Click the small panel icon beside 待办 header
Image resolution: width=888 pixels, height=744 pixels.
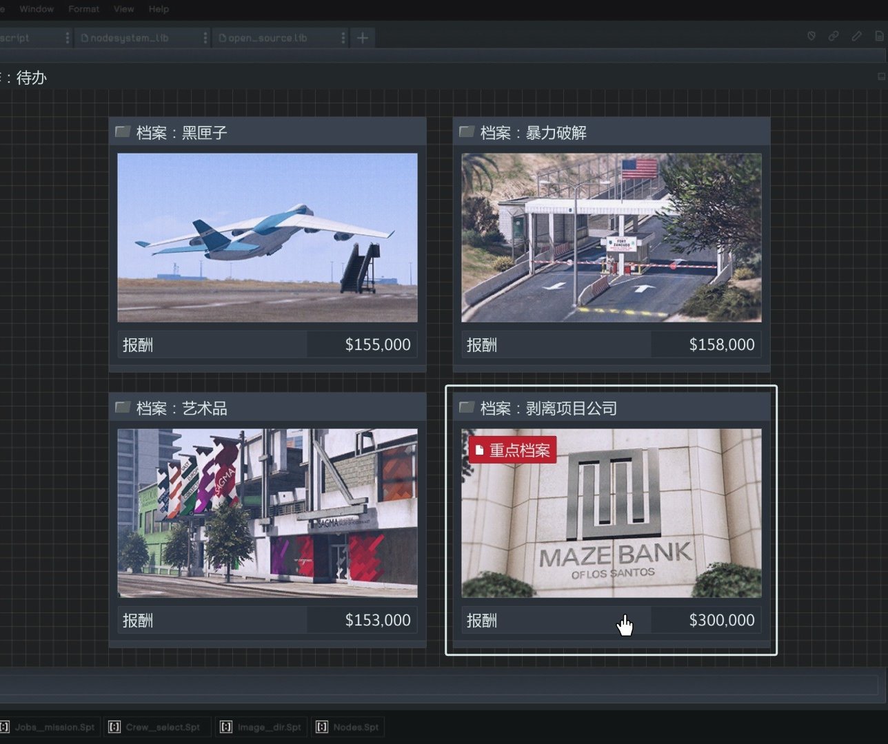[x=881, y=76]
